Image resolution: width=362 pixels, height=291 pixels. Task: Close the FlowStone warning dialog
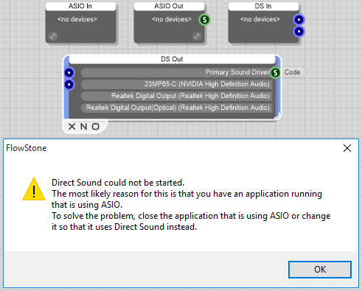pyautogui.click(x=347, y=148)
